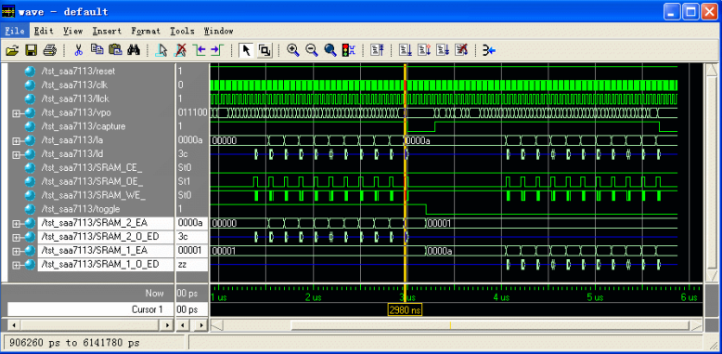Open the Window menu
722x354 pixels.
[219, 31]
